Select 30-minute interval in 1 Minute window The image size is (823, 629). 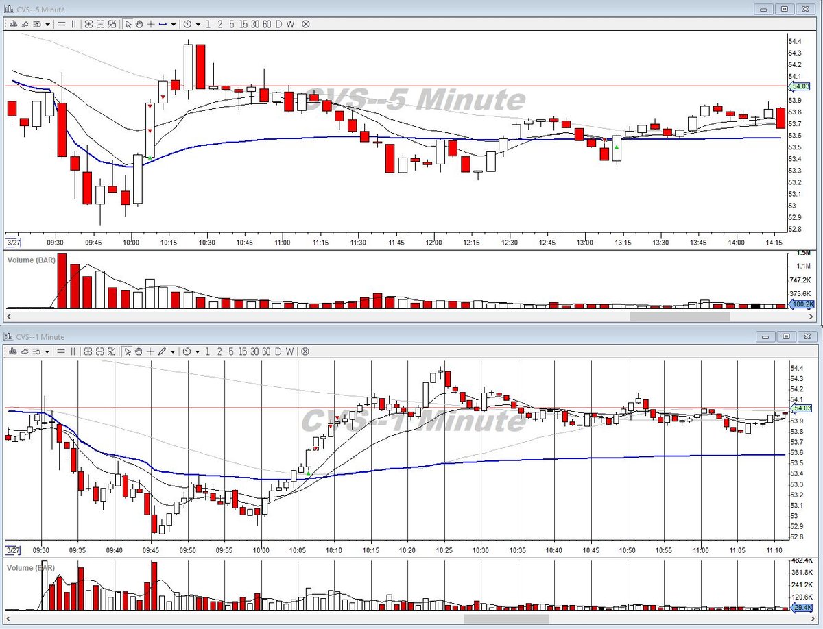tap(254, 351)
